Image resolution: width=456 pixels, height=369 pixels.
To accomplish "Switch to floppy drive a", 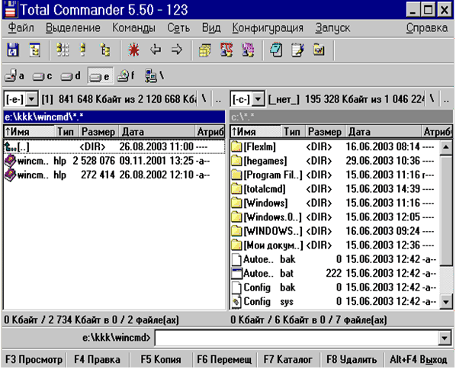I will tap(14, 76).
